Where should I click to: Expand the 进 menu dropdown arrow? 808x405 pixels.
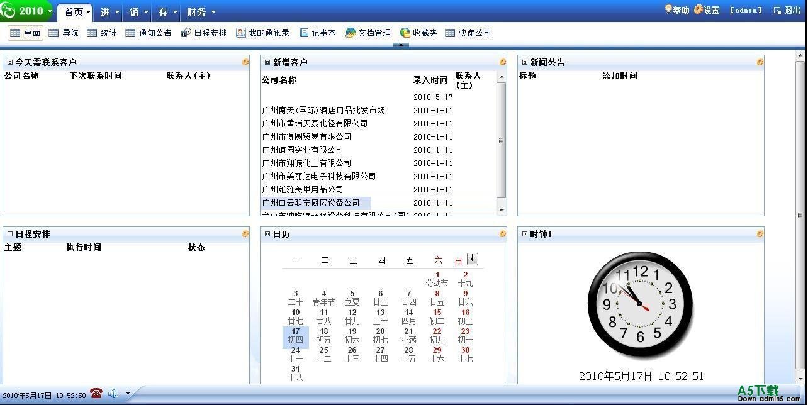tap(117, 13)
